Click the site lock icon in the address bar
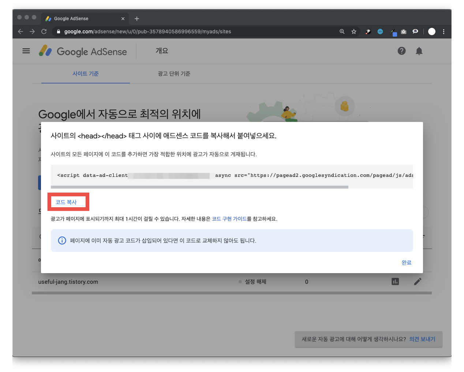The height and width of the screenshot is (372, 464). [58, 31]
